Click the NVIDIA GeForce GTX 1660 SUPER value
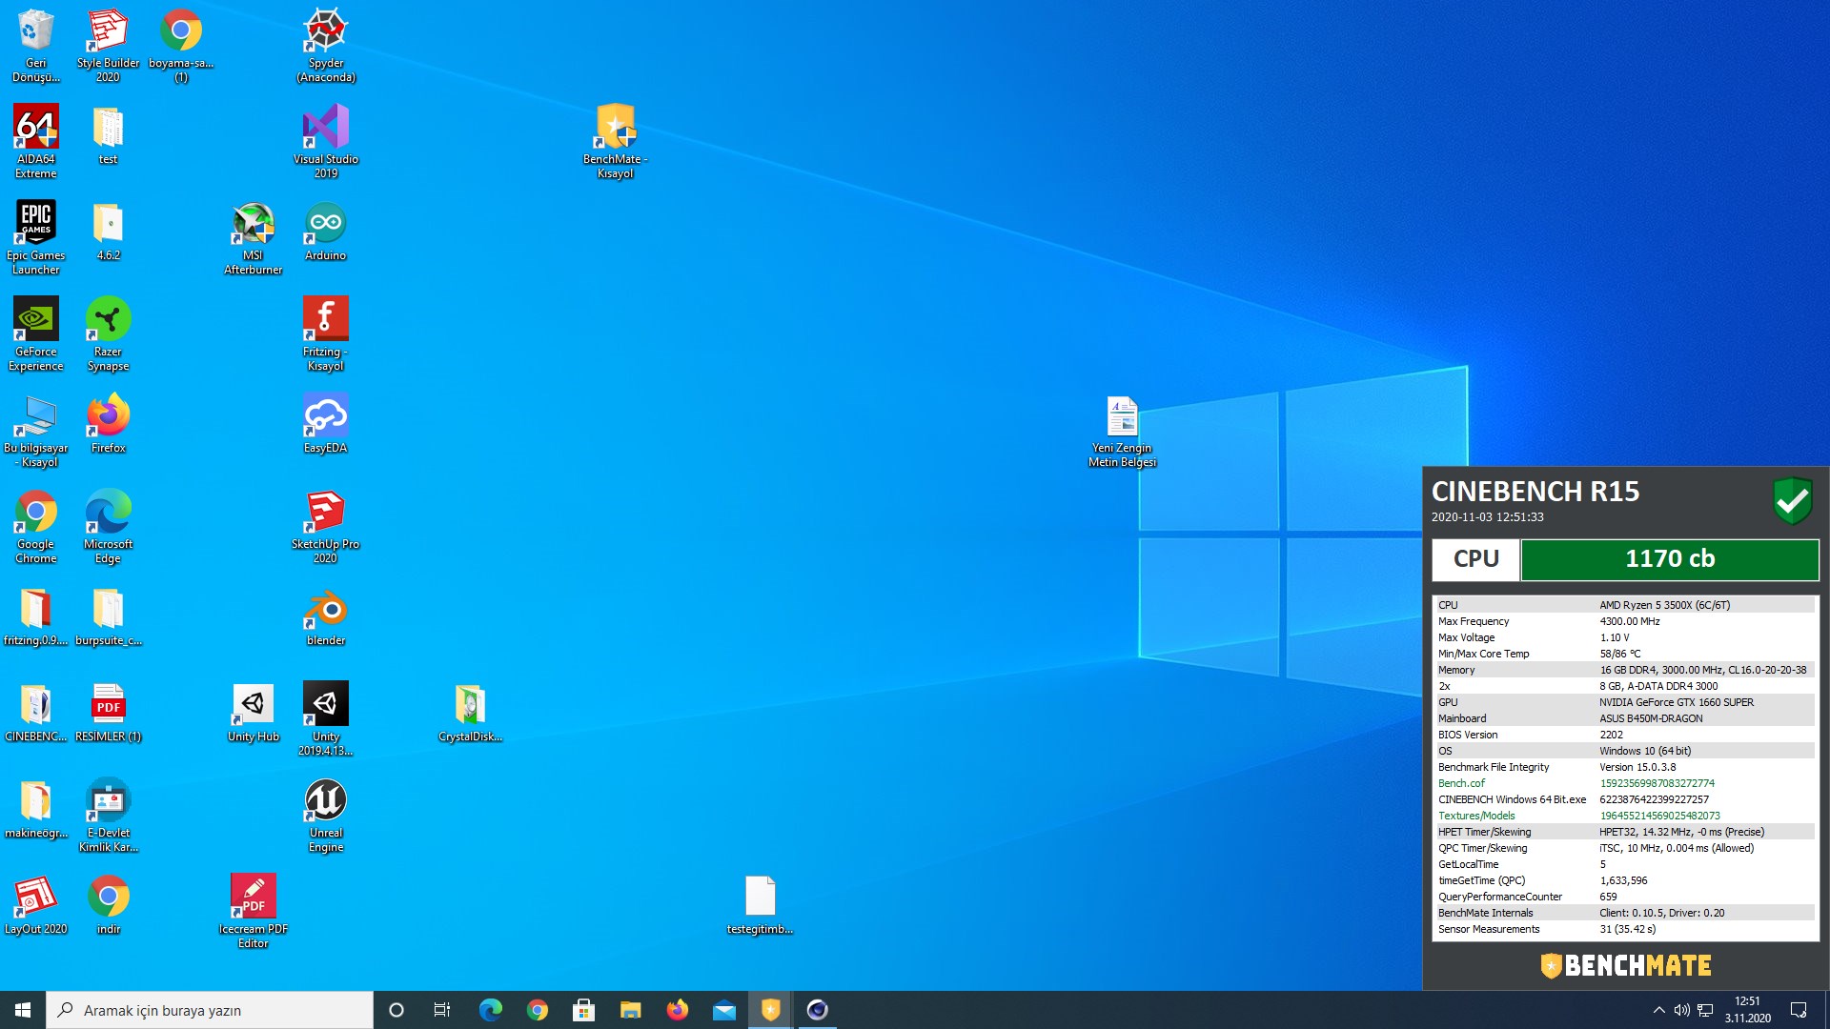The height and width of the screenshot is (1029, 1830). (x=1677, y=702)
